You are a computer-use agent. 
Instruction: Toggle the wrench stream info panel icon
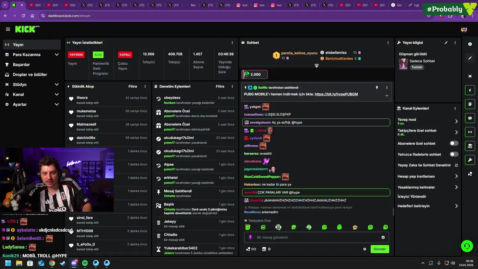[470, 160]
